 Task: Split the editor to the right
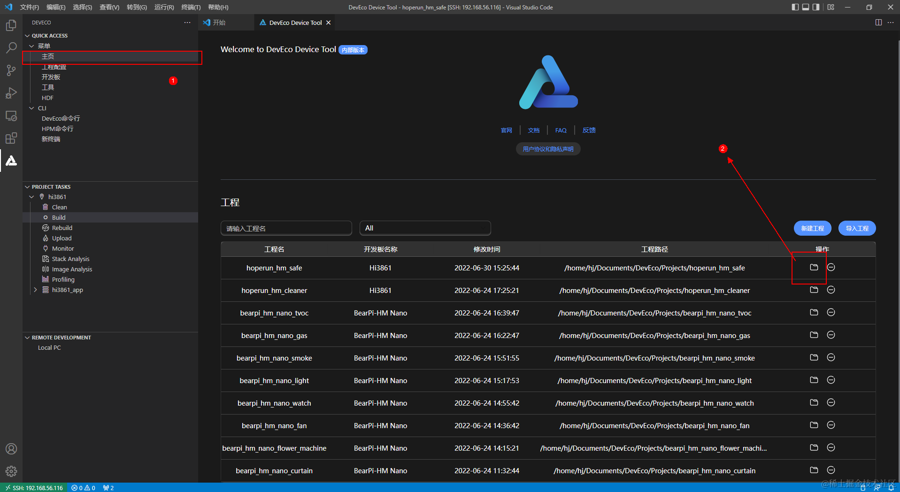878,23
